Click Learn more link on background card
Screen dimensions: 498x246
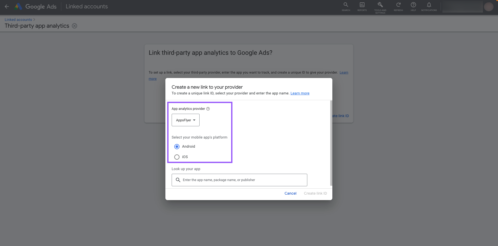pyautogui.click(x=344, y=73)
